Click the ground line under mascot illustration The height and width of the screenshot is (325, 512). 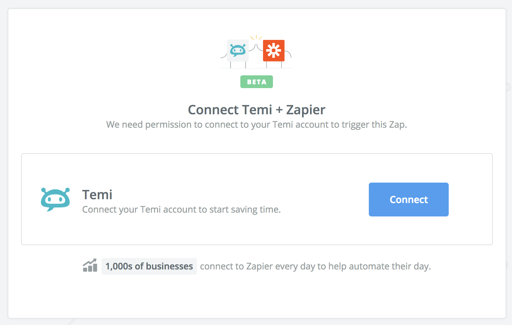(x=256, y=68)
